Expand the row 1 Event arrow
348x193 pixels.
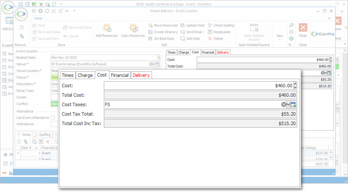coord(18,153)
